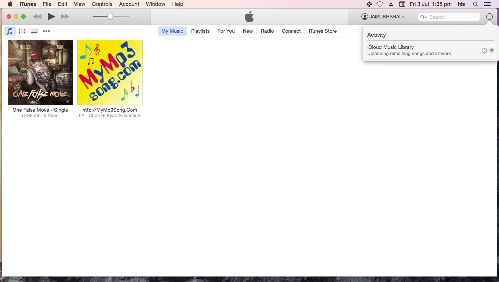Switch to the Music library view icon

(10, 31)
